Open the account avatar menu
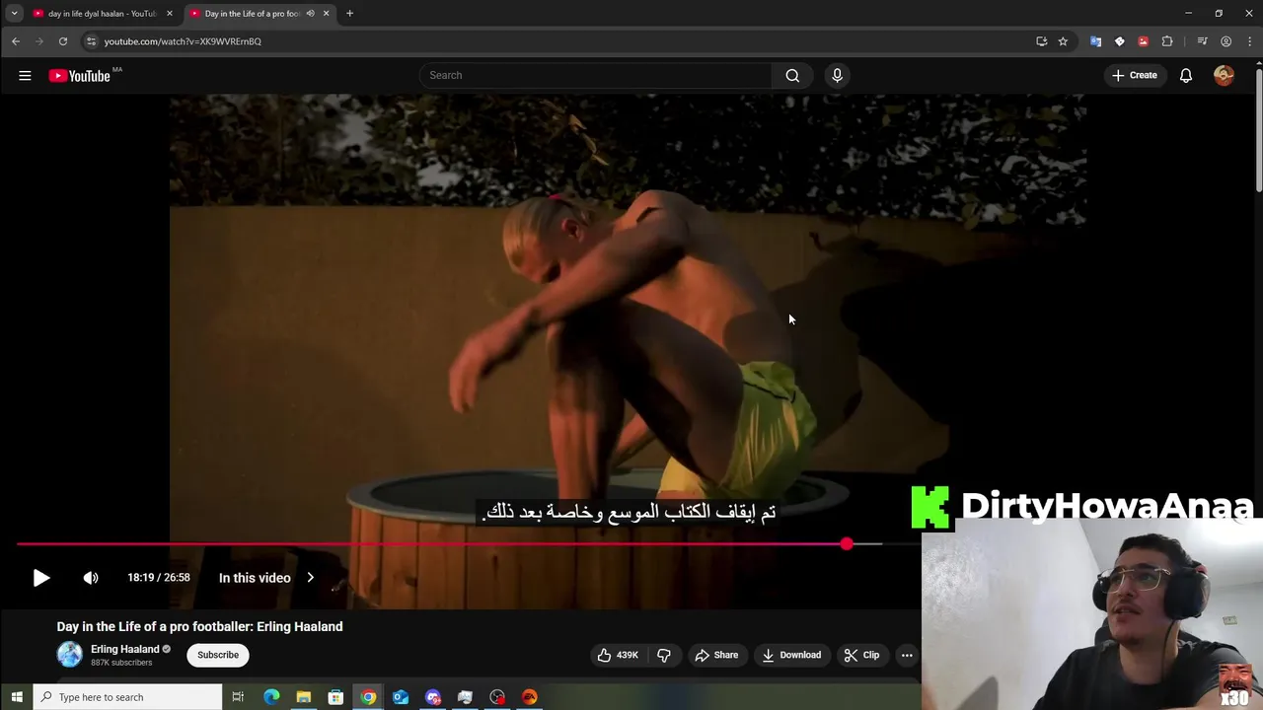1263x710 pixels. click(x=1224, y=75)
